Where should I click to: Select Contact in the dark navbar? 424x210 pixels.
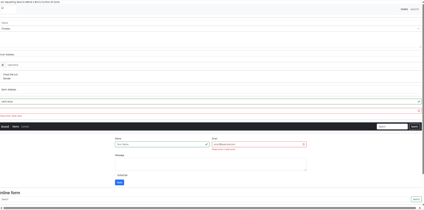coord(25,127)
